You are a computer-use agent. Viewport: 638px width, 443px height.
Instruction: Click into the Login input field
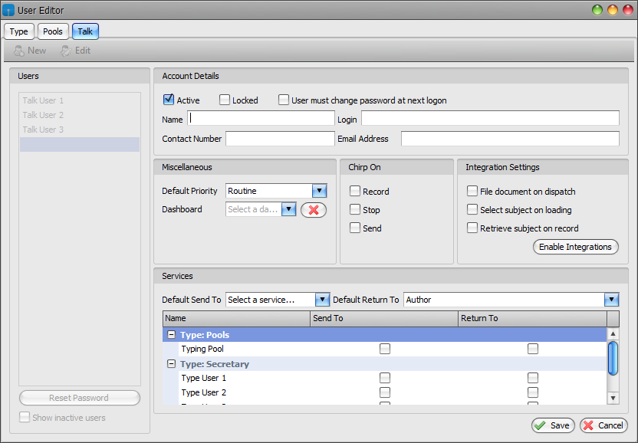click(490, 118)
